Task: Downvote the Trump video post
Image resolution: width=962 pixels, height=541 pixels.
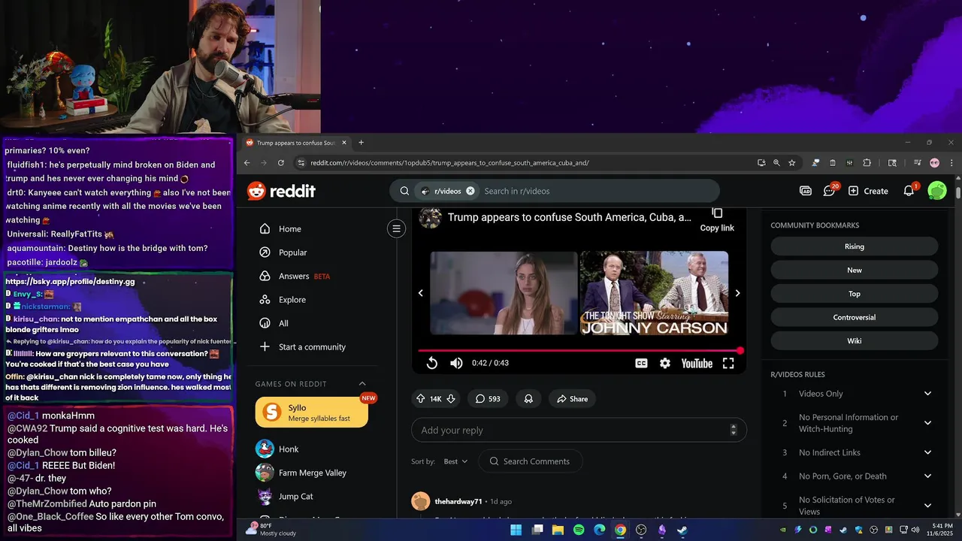Action: [x=451, y=399]
